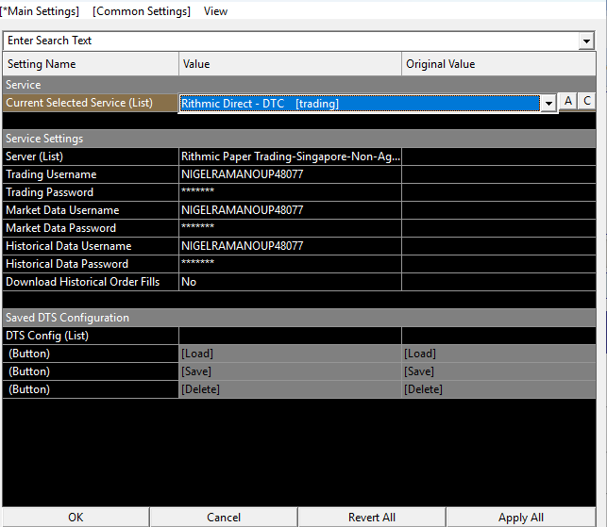607x527 pixels.
Task: Select the Historical Data Username setting name
Action: pos(91,246)
